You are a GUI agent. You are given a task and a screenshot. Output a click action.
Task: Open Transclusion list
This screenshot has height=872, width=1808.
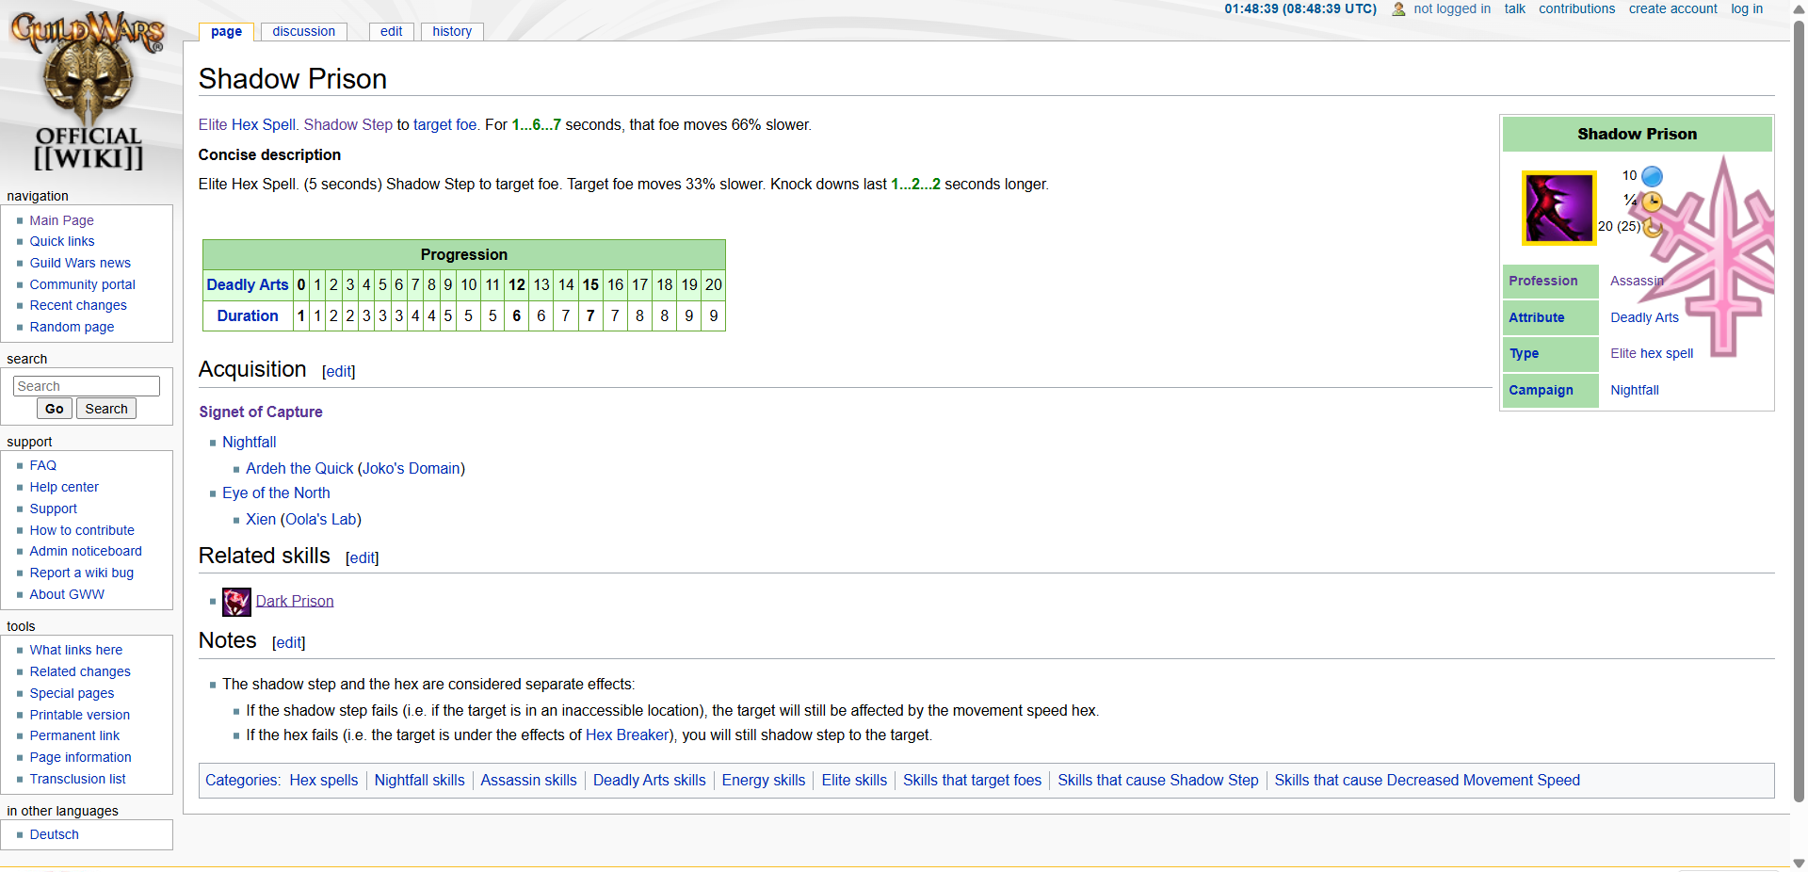[77, 779]
